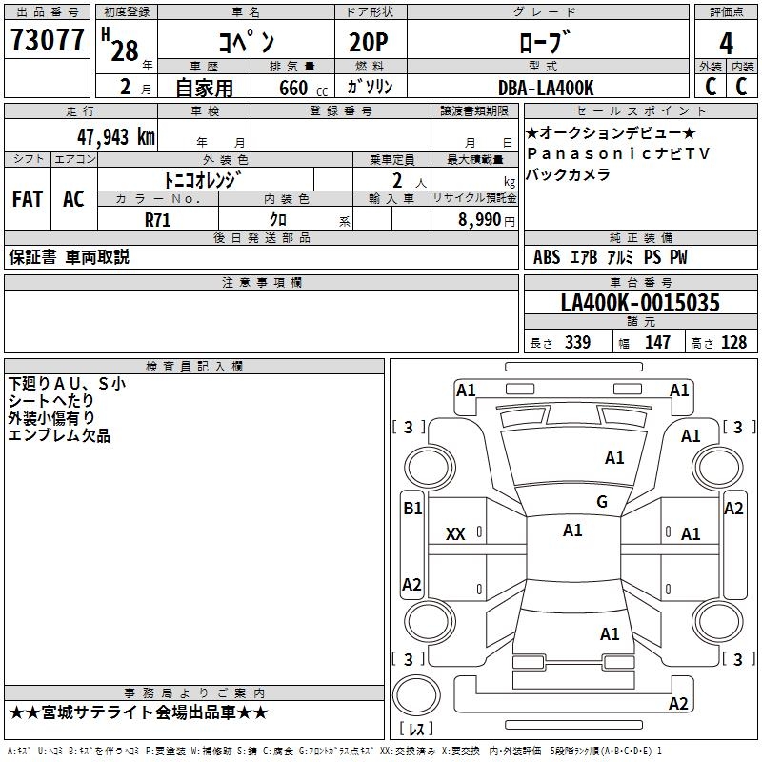Click the lot number 73077

pyautogui.click(x=47, y=41)
